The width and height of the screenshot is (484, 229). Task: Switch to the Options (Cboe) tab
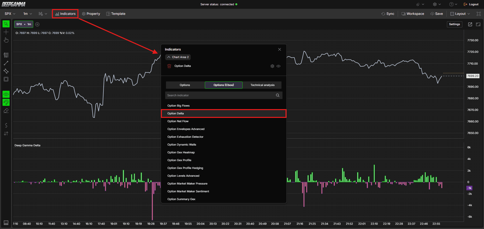(224, 85)
